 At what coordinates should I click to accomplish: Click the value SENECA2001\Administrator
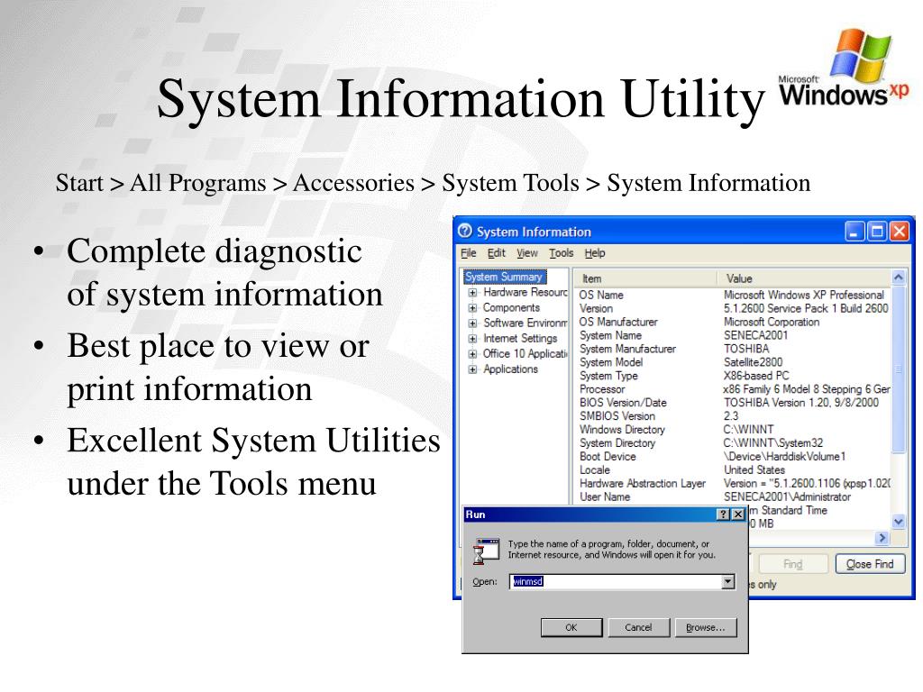point(787,497)
